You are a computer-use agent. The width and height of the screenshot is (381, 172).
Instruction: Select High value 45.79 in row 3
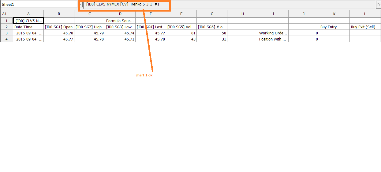click(90, 33)
